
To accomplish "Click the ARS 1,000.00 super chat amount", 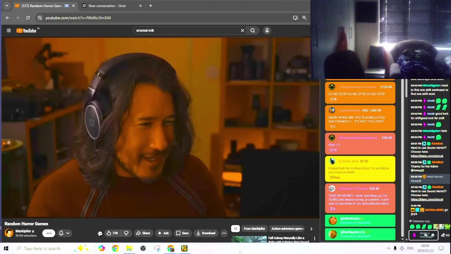I will [x=371, y=110].
